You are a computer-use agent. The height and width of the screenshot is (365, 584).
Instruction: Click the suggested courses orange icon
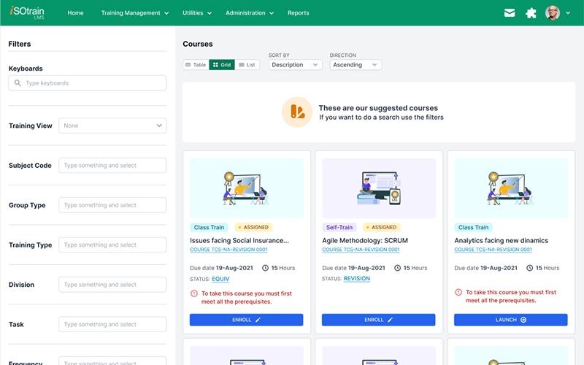[297, 112]
